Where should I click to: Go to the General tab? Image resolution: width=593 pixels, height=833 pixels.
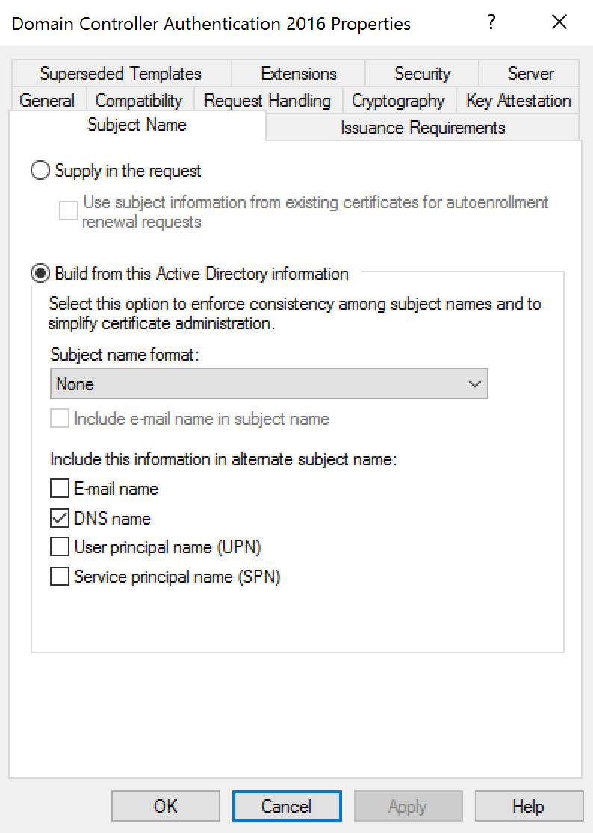click(47, 101)
